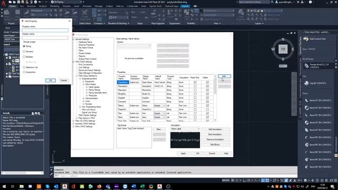Click the Undo arrow in quick access toolbar
This screenshot has height=190, width=338.
pyautogui.click(x=40, y=2)
